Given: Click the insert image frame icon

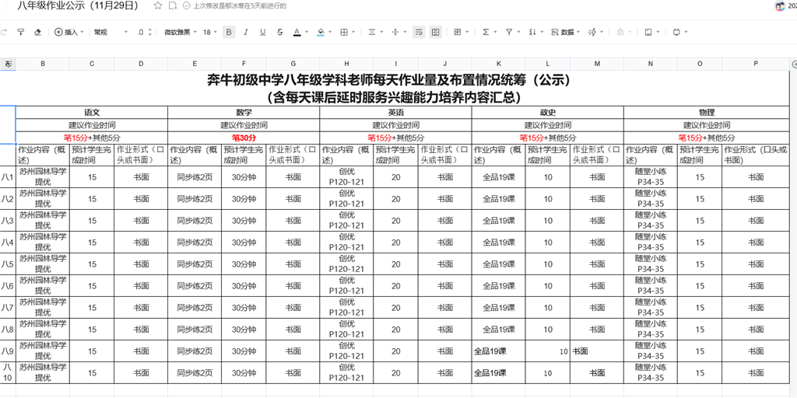Looking at the screenshot, I should (648, 32).
